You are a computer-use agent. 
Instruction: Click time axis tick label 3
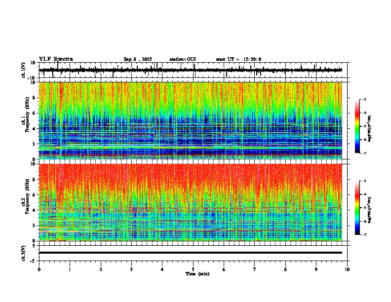point(131,269)
